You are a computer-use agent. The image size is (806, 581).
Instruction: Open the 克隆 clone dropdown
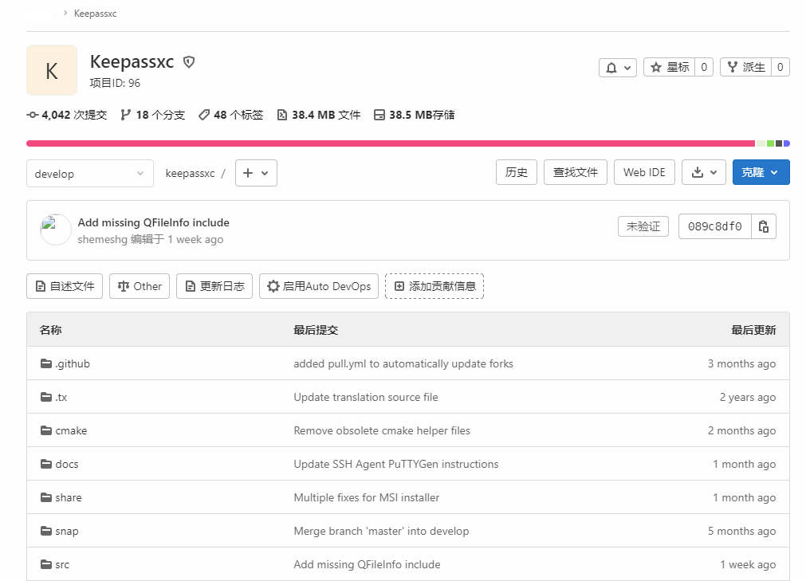761,172
